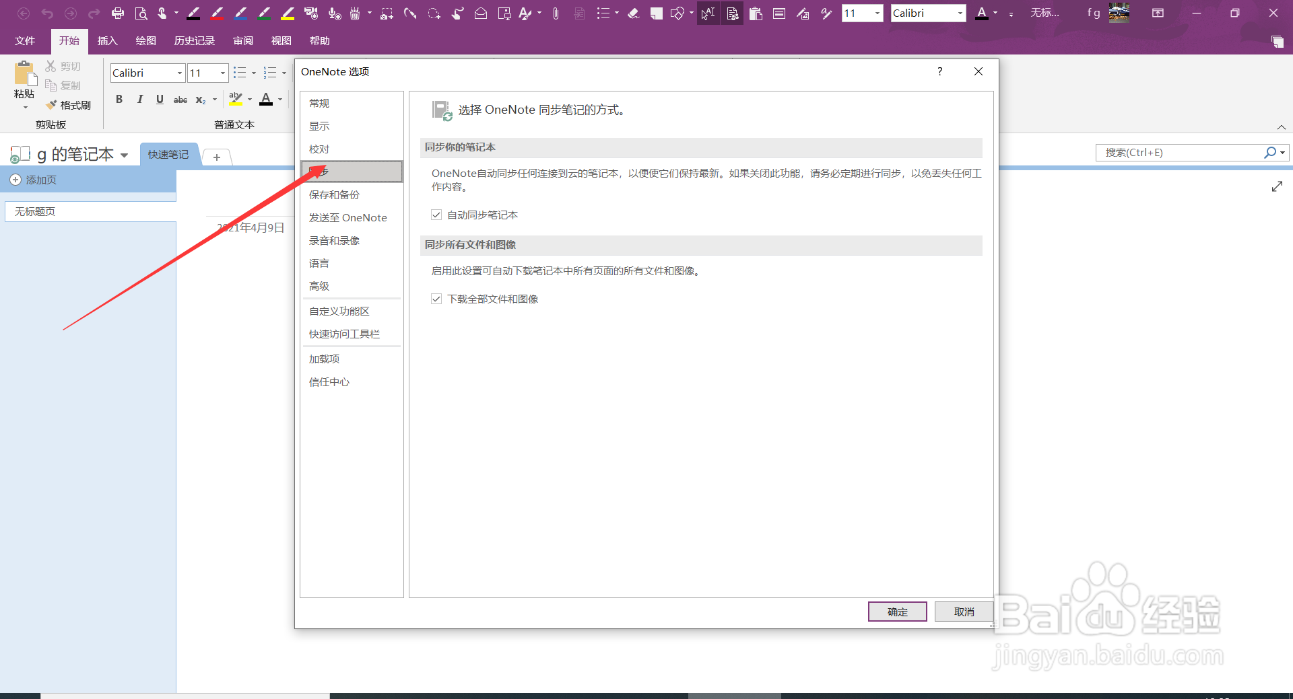Image resolution: width=1293 pixels, height=699 pixels.
Task: Click the email page envelope icon
Action: [481, 13]
